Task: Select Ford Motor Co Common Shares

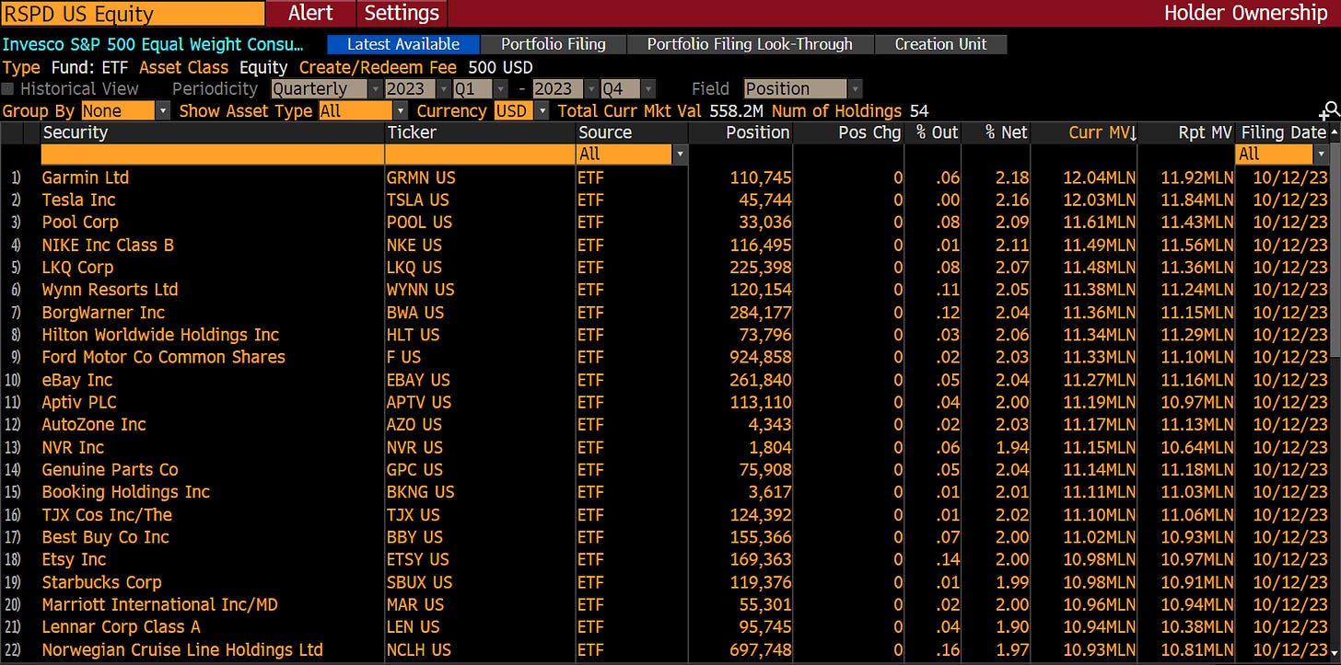Action: coord(164,357)
